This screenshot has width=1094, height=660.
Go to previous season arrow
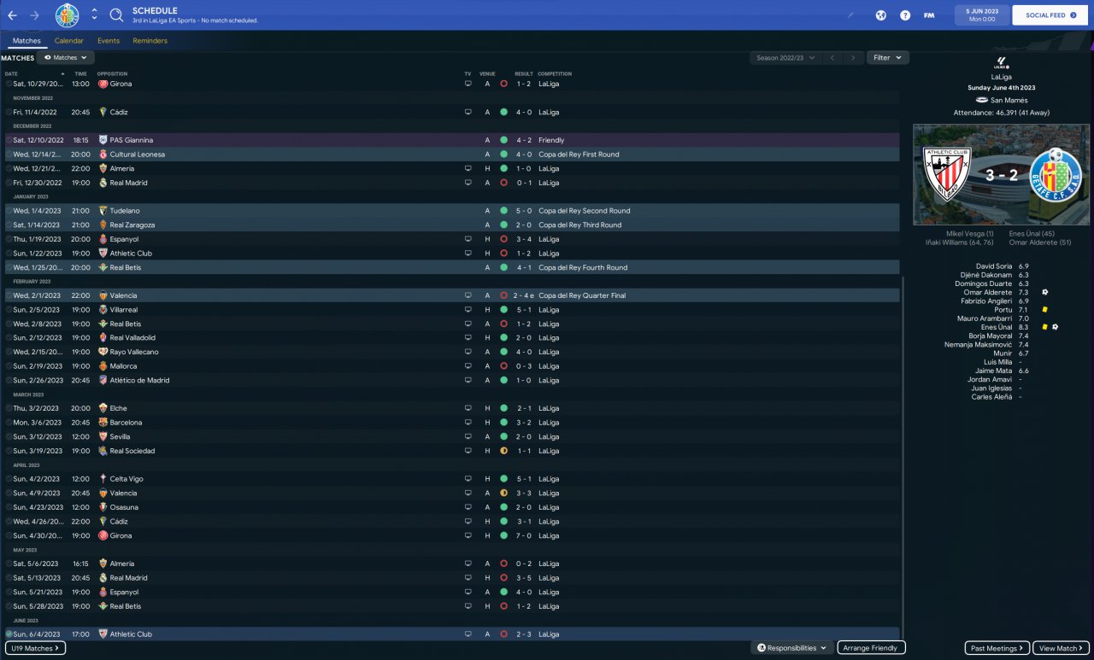(x=832, y=58)
